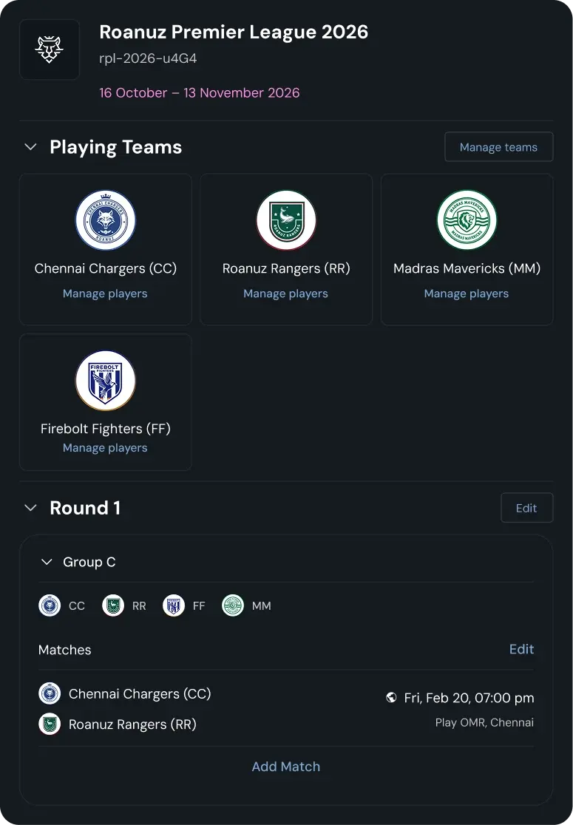Select the Madras Mavericks team crest
Viewport: 573px width, 825px height.
tap(467, 220)
